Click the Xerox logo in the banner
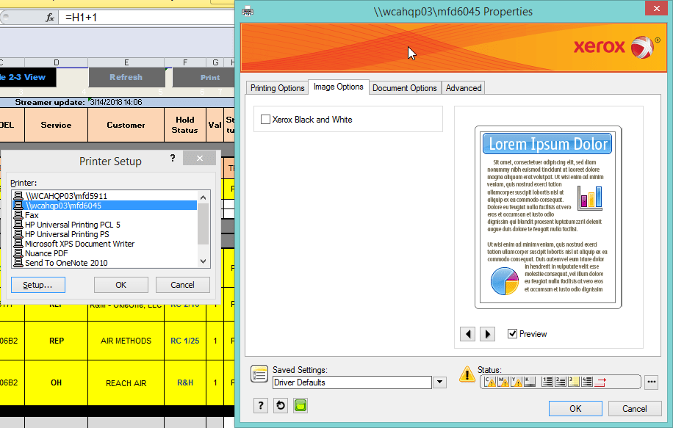 click(x=616, y=47)
